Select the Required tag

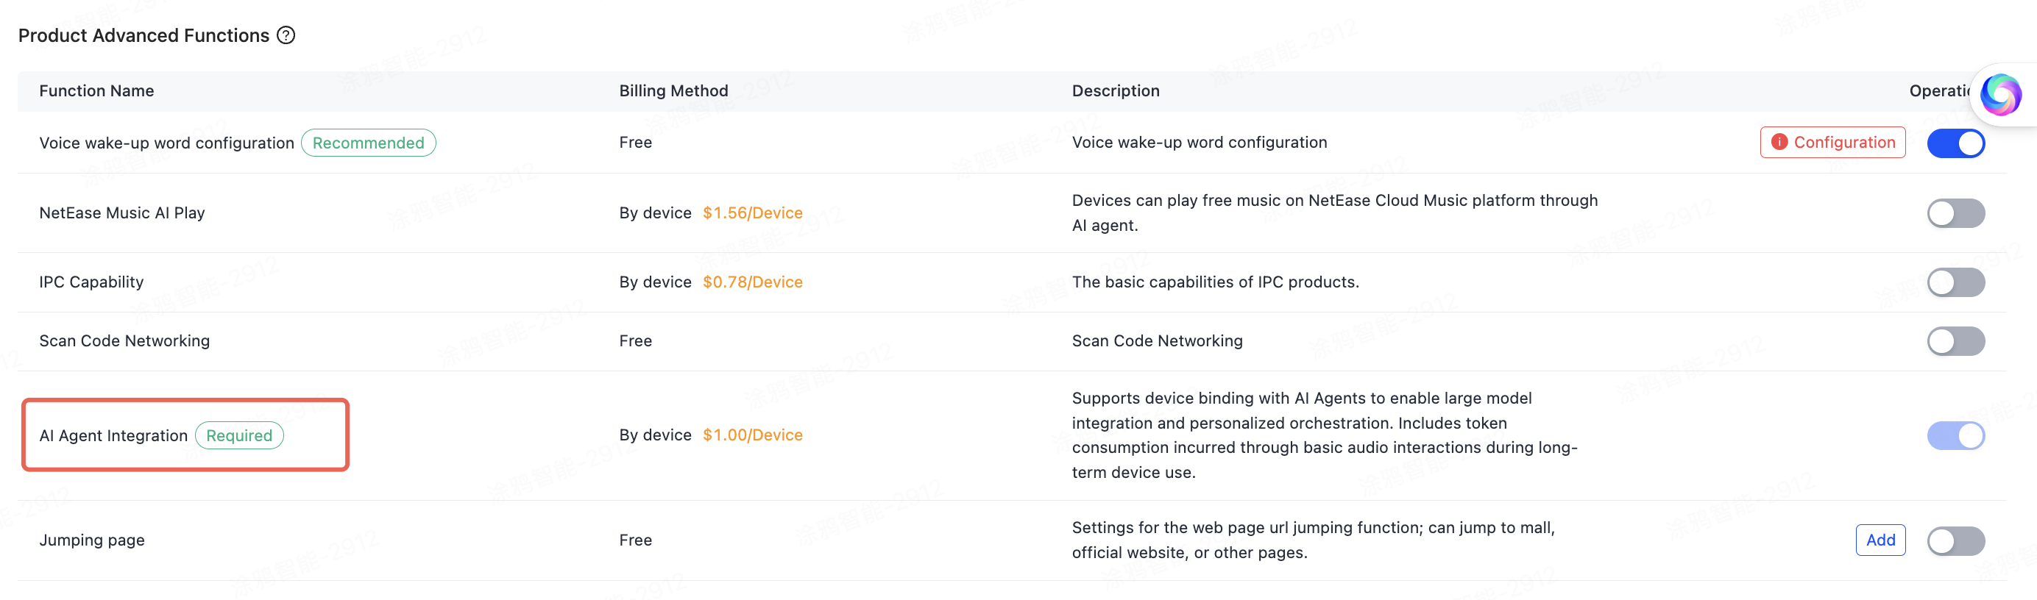pos(239,435)
